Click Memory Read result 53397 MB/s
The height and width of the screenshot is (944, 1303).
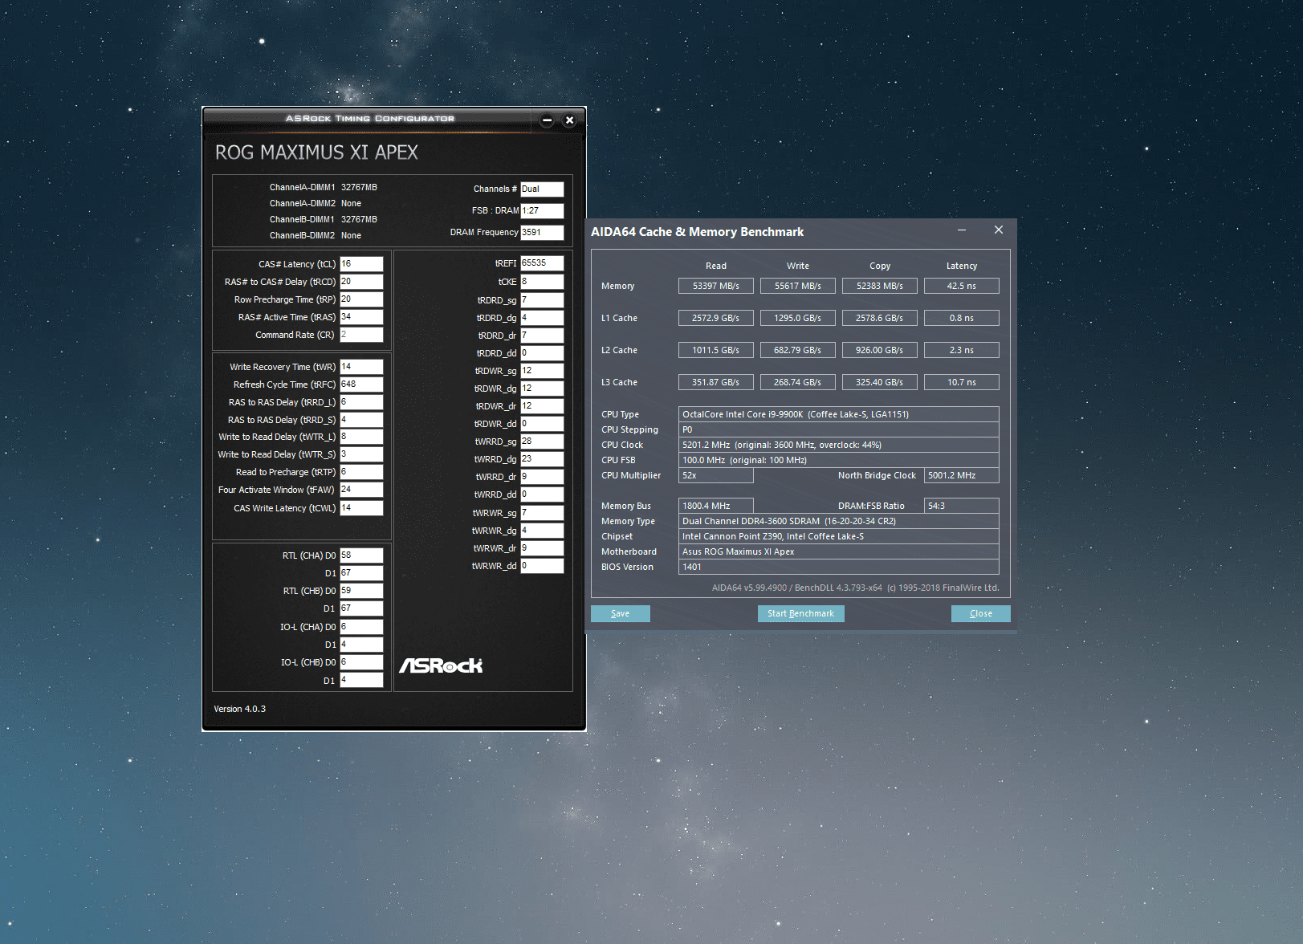tap(716, 286)
